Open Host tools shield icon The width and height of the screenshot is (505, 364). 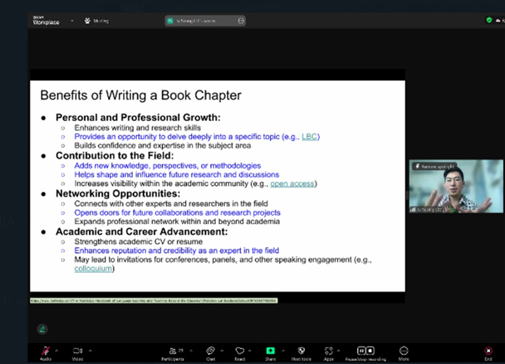(301, 351)
